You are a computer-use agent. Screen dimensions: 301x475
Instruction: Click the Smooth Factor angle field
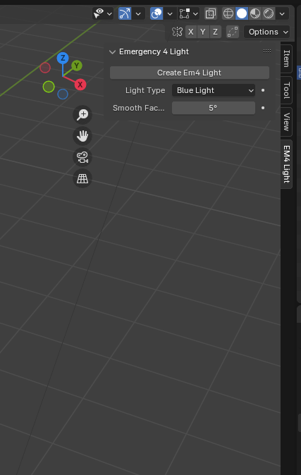point(214,108)
